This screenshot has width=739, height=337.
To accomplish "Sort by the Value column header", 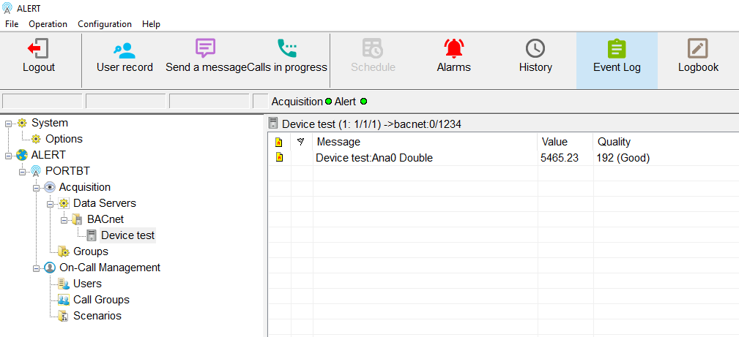I will point(554,142).
